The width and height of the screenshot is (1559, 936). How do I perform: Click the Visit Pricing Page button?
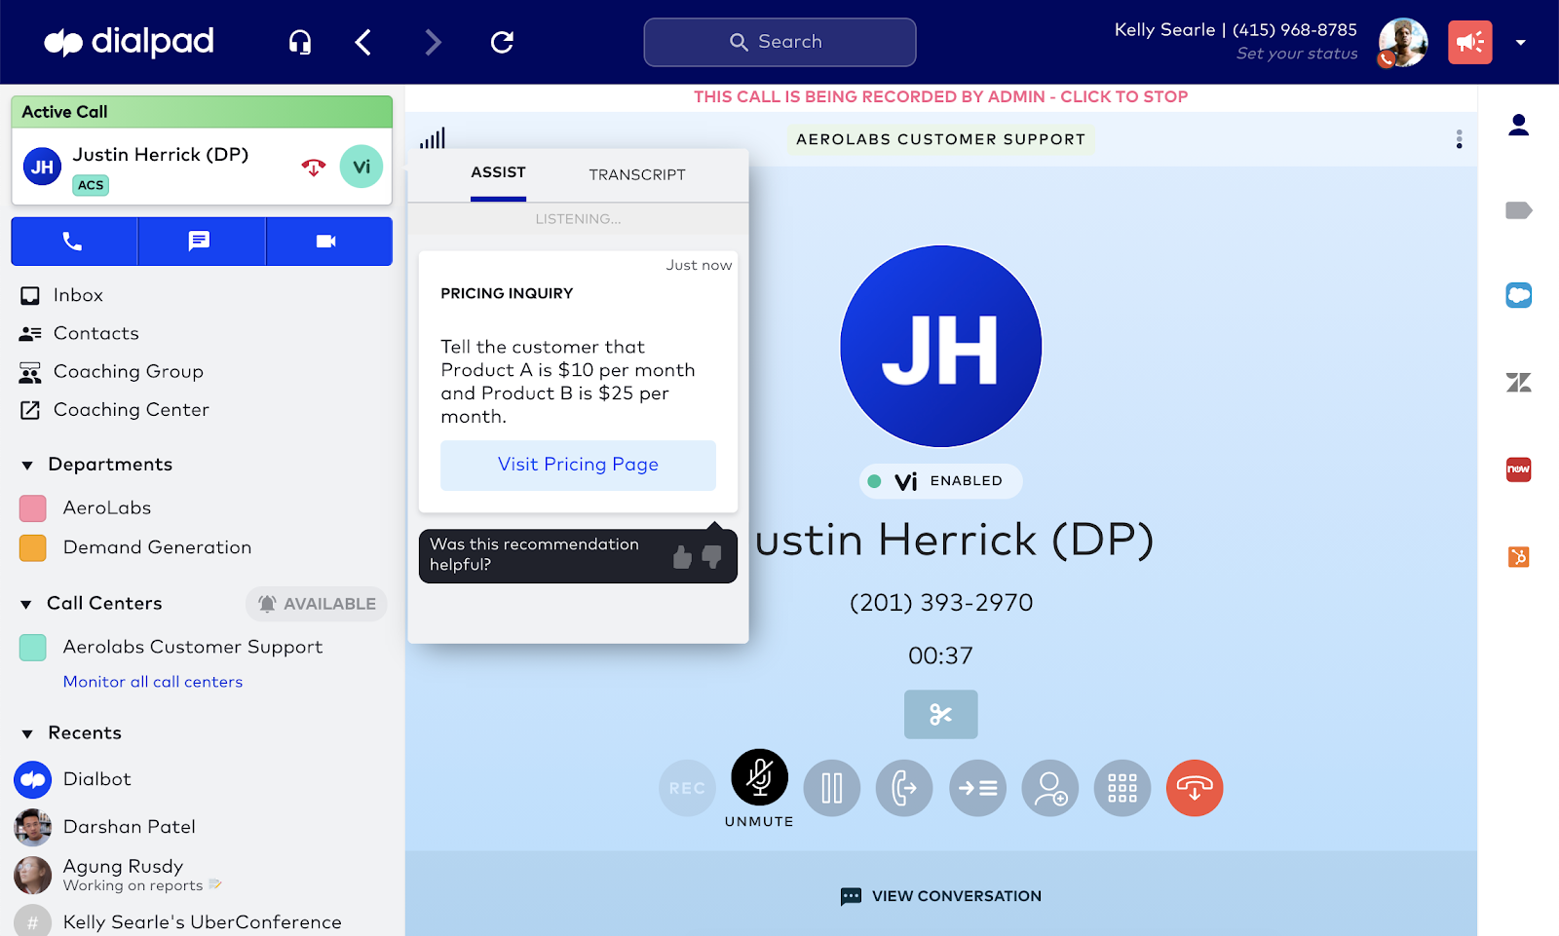tap(578, 465)
